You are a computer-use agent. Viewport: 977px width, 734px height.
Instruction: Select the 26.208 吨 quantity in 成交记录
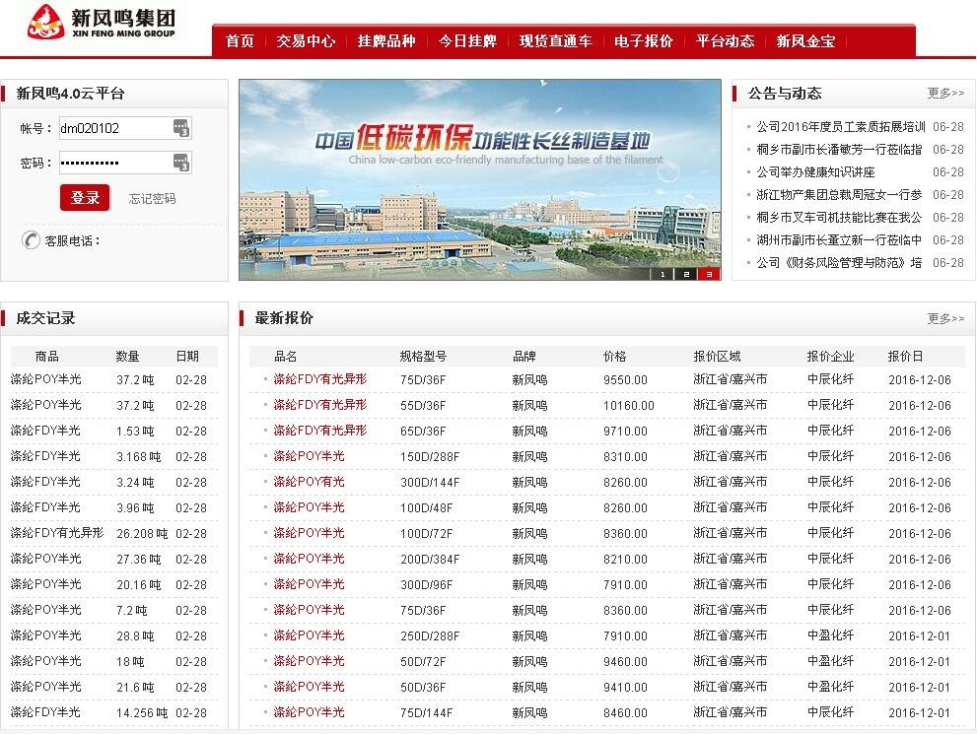point(142,534)
